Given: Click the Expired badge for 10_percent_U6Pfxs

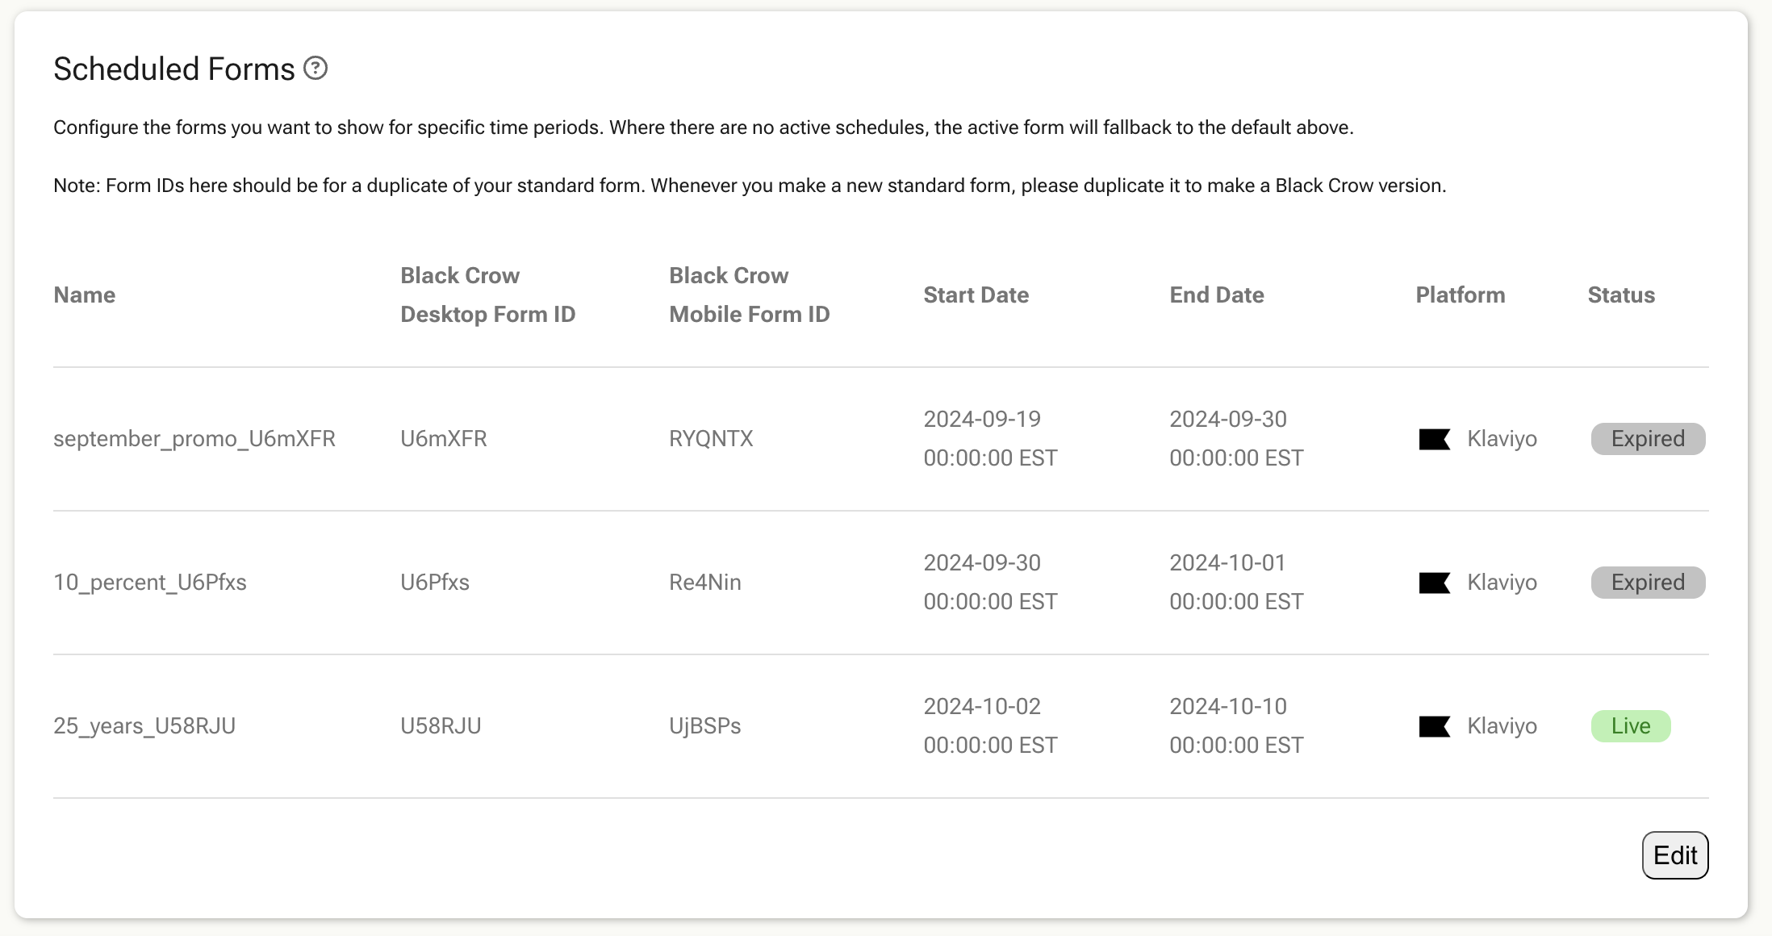Looking at the screenshot, I should click(1648, 583).
